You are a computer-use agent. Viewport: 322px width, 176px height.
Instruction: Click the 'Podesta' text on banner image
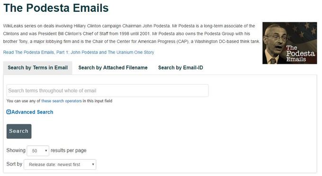[x=300, y=53]
